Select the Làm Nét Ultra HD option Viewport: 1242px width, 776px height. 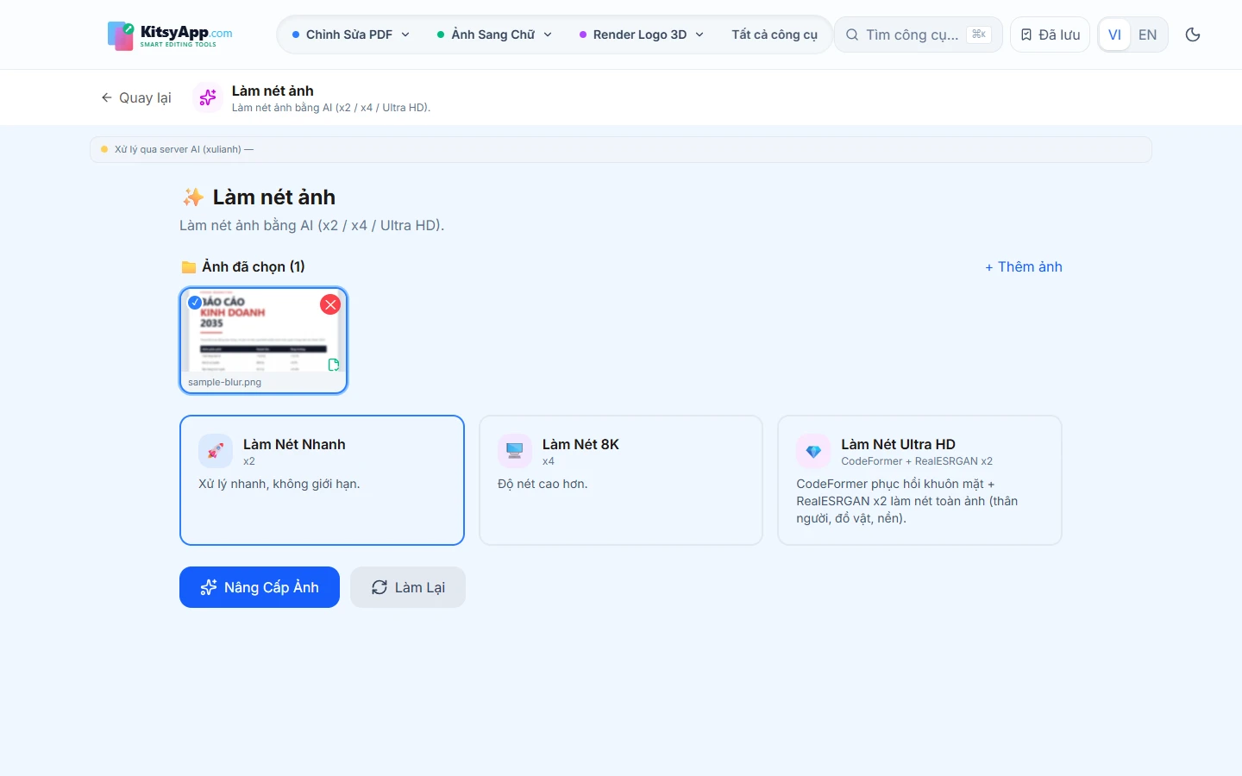point(919,480)
